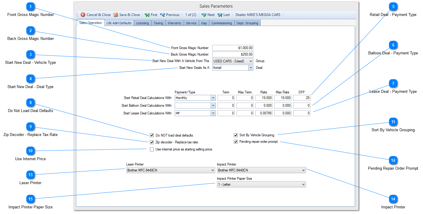Open the Impact Printer dropdown

tap(261, 170)
